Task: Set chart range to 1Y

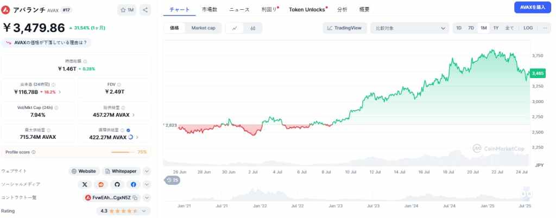Action: coord(496,28)
